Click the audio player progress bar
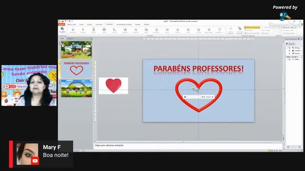The height and width of the screenshot is (171, 305). [193, 97]
